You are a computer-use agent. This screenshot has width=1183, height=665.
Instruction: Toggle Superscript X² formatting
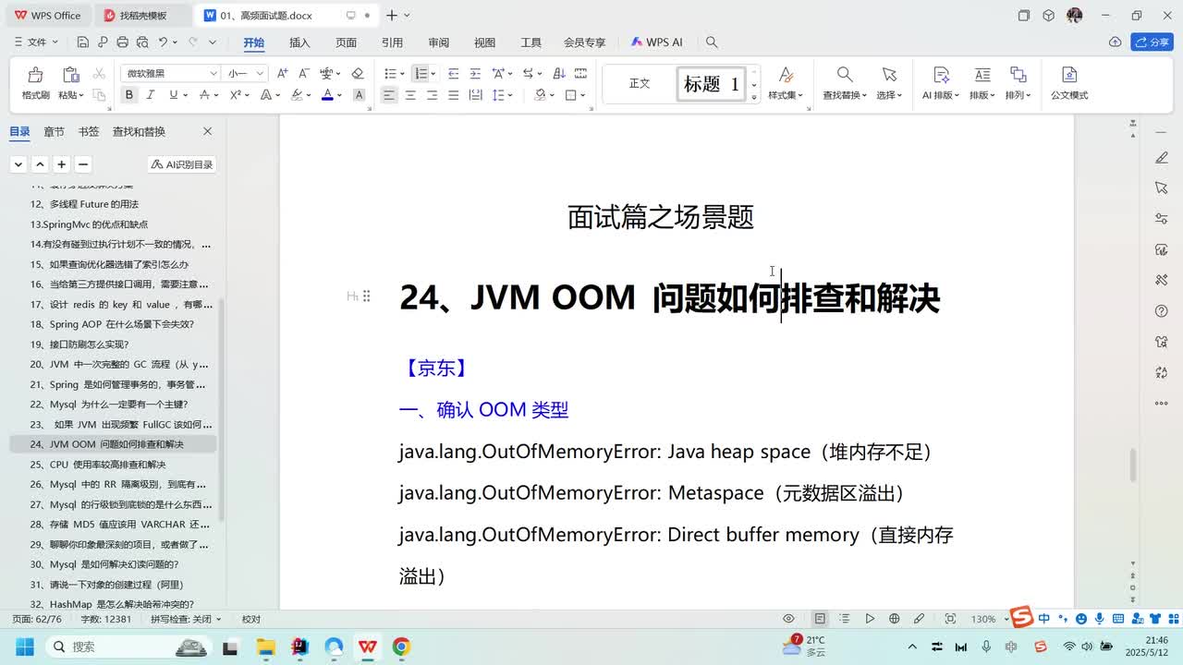(x=236, y=95)
